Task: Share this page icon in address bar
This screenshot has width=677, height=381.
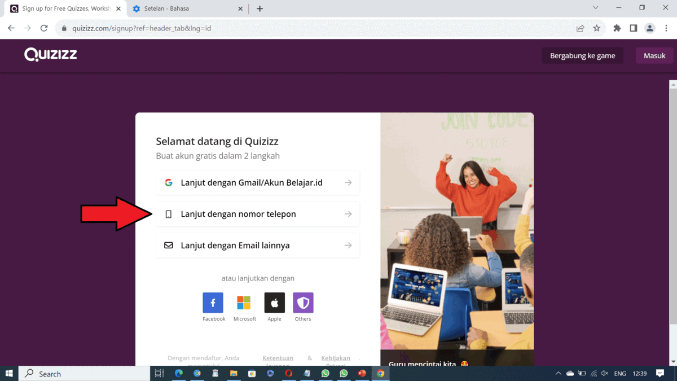Action: coord(580,28)
